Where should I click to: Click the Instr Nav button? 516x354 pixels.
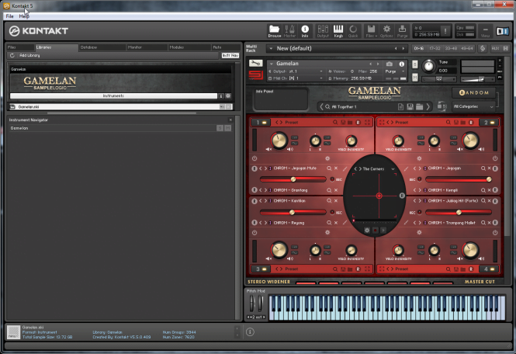(230, 55)
